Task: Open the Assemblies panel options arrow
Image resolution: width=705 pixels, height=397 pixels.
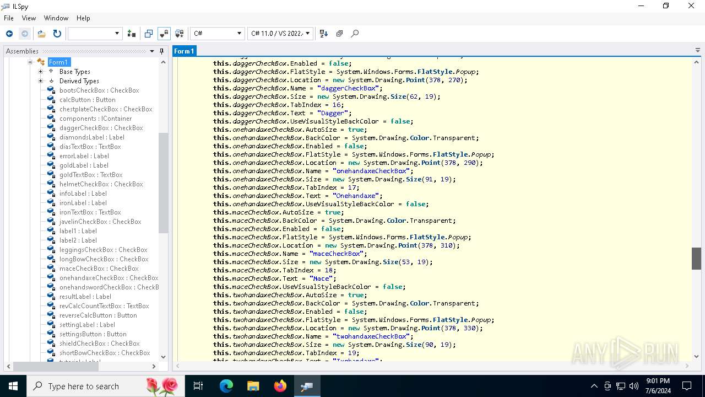Action: point(152,51)
